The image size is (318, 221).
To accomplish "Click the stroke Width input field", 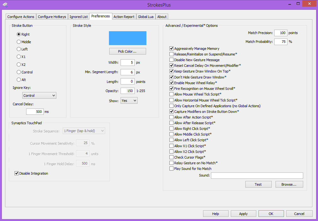I will [x=128, y=62].
